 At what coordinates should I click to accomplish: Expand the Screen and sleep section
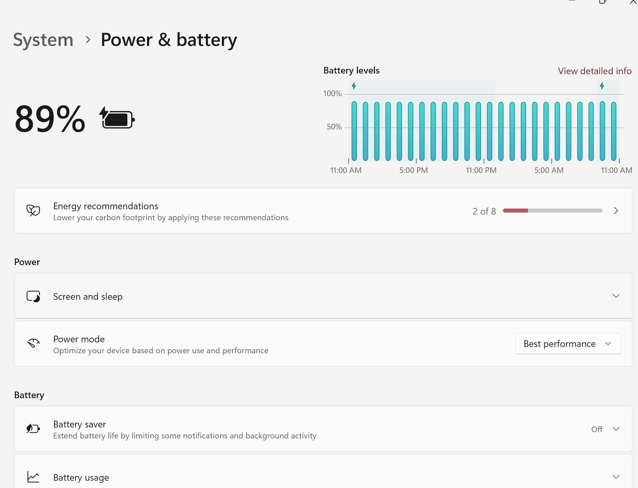(616, 296)
